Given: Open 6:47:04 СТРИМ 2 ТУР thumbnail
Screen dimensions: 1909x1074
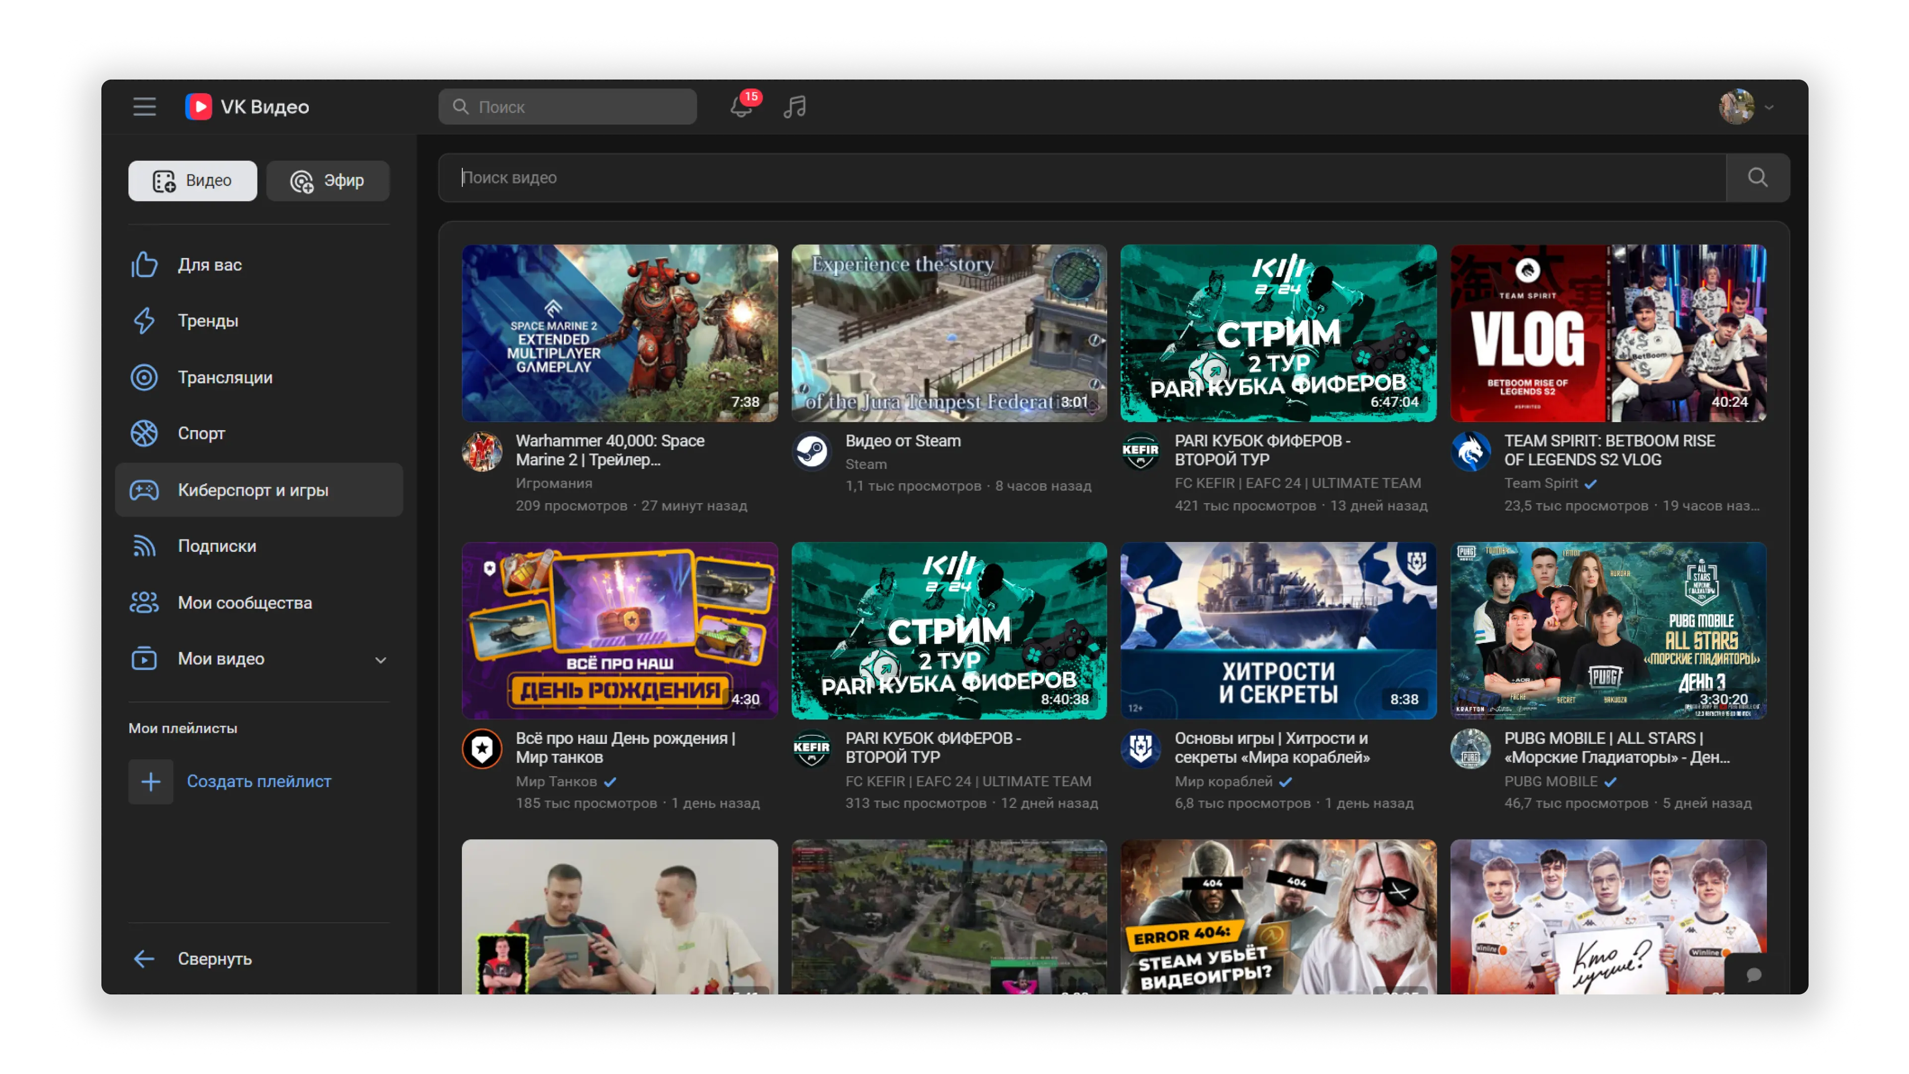Looking at the screenshot, I should pyautogui.click(x=1278, y=333).
